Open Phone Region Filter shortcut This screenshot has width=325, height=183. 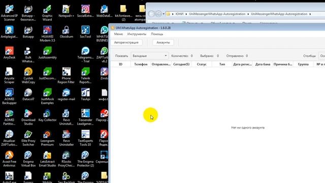66,76
